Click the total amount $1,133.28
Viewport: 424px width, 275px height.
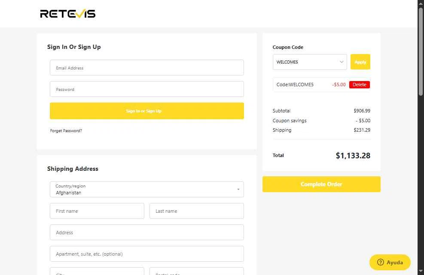pos(353,156)
